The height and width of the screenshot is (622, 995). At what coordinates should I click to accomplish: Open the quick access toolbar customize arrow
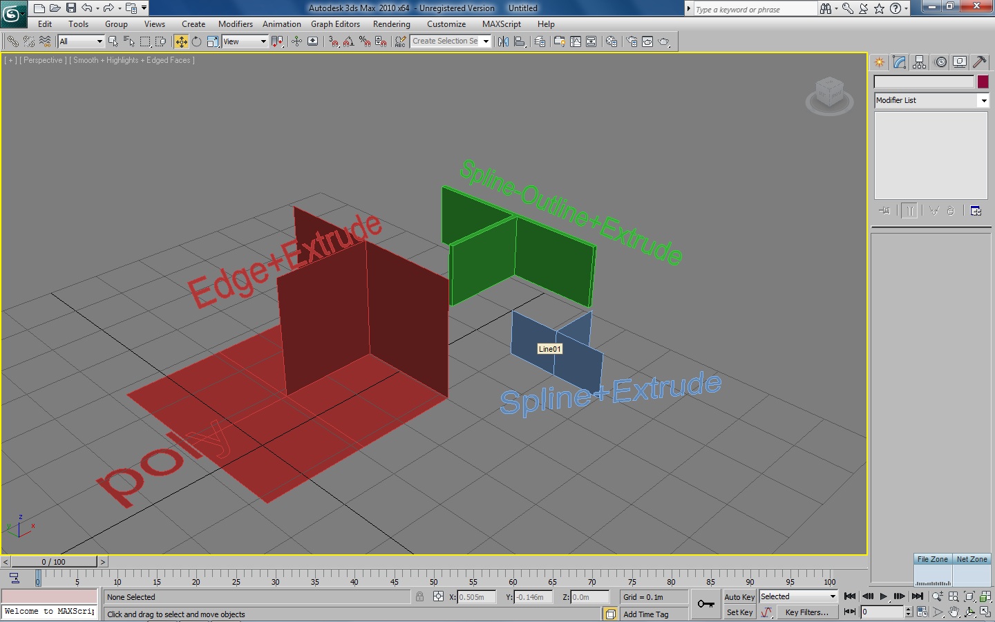tap(144, 8)
